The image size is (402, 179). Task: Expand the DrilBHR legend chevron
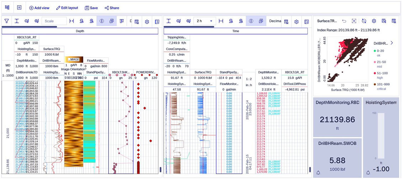coord(392,43)
